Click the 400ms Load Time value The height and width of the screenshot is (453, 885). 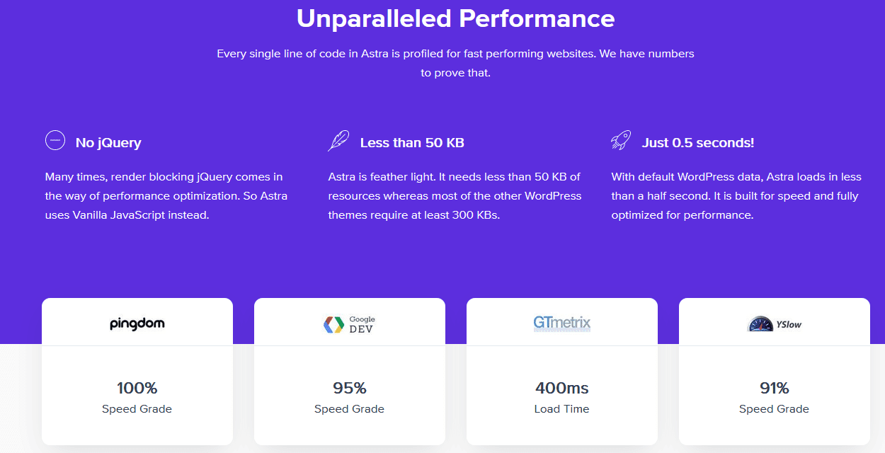click(x=562, y=388)
